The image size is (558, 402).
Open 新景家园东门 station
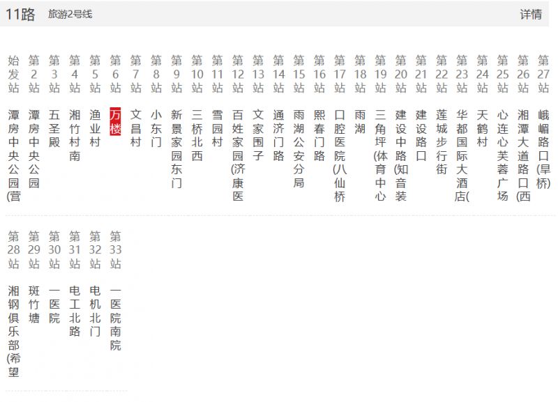(176, 148)
